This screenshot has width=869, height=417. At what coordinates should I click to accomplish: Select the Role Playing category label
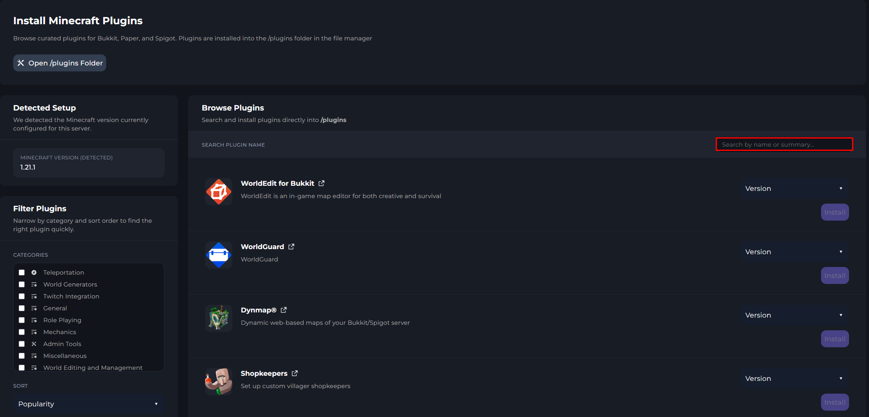pos(62,320)
